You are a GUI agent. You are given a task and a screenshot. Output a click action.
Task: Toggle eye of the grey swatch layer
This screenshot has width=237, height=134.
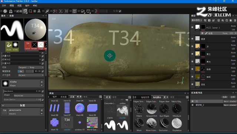coord(192,61)
